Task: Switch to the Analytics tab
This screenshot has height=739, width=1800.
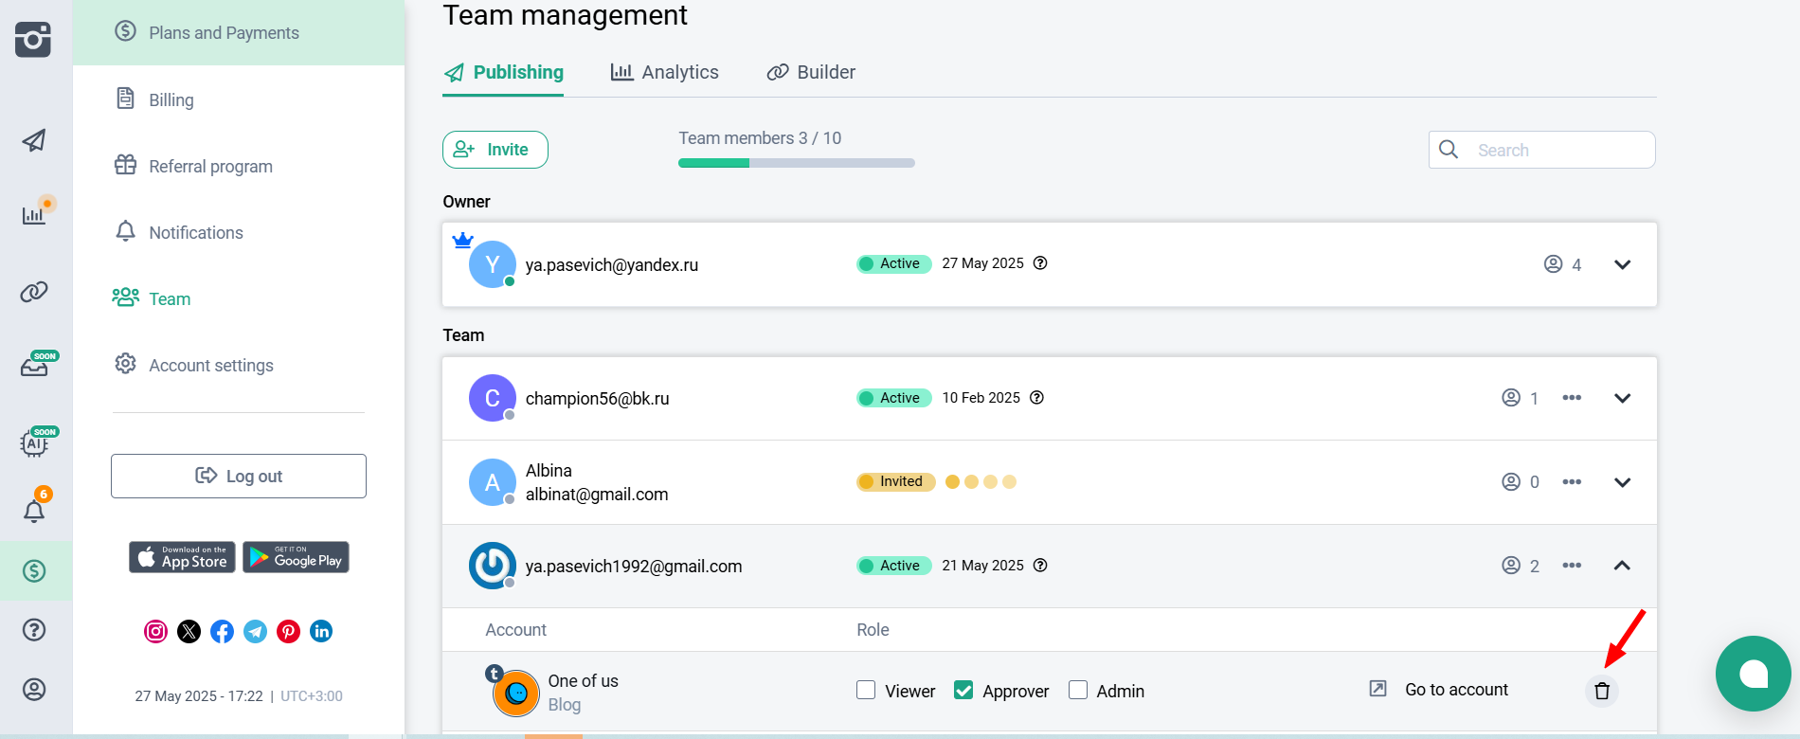Action: pos(665,72)
